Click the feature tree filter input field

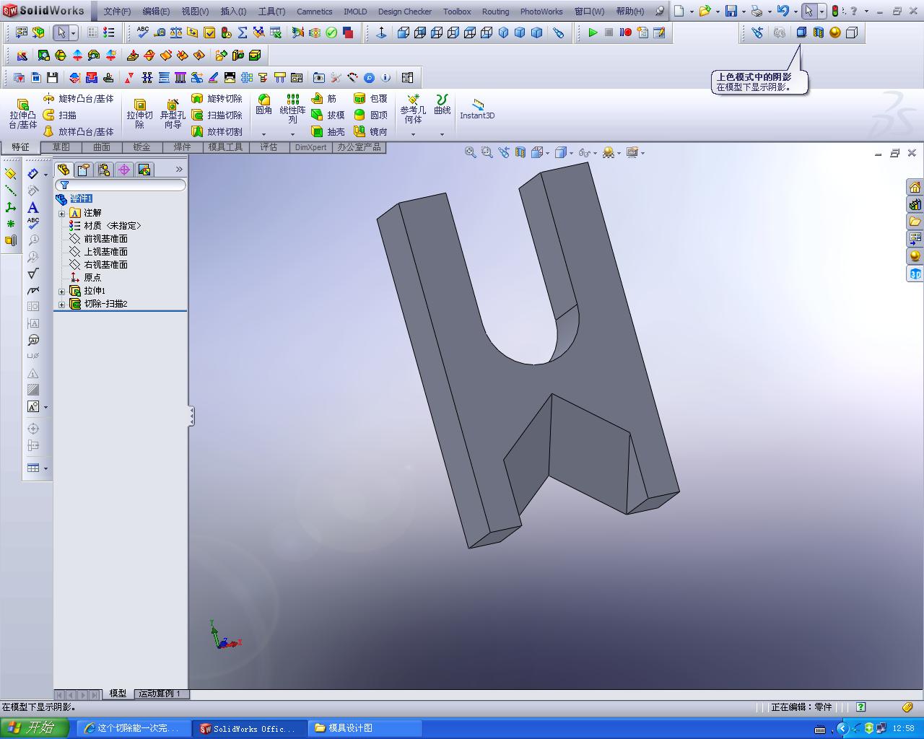121,185
